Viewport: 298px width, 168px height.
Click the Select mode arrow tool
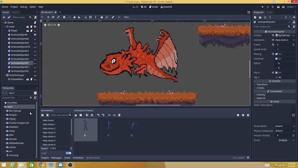click(42, 17)
